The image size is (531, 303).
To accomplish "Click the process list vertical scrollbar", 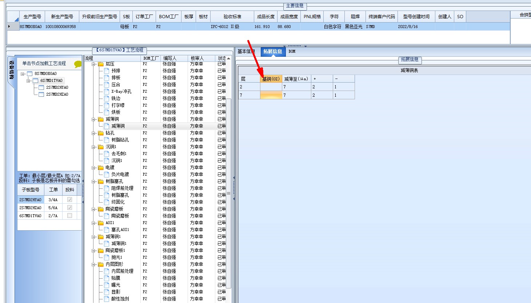I will click(229, 193).
